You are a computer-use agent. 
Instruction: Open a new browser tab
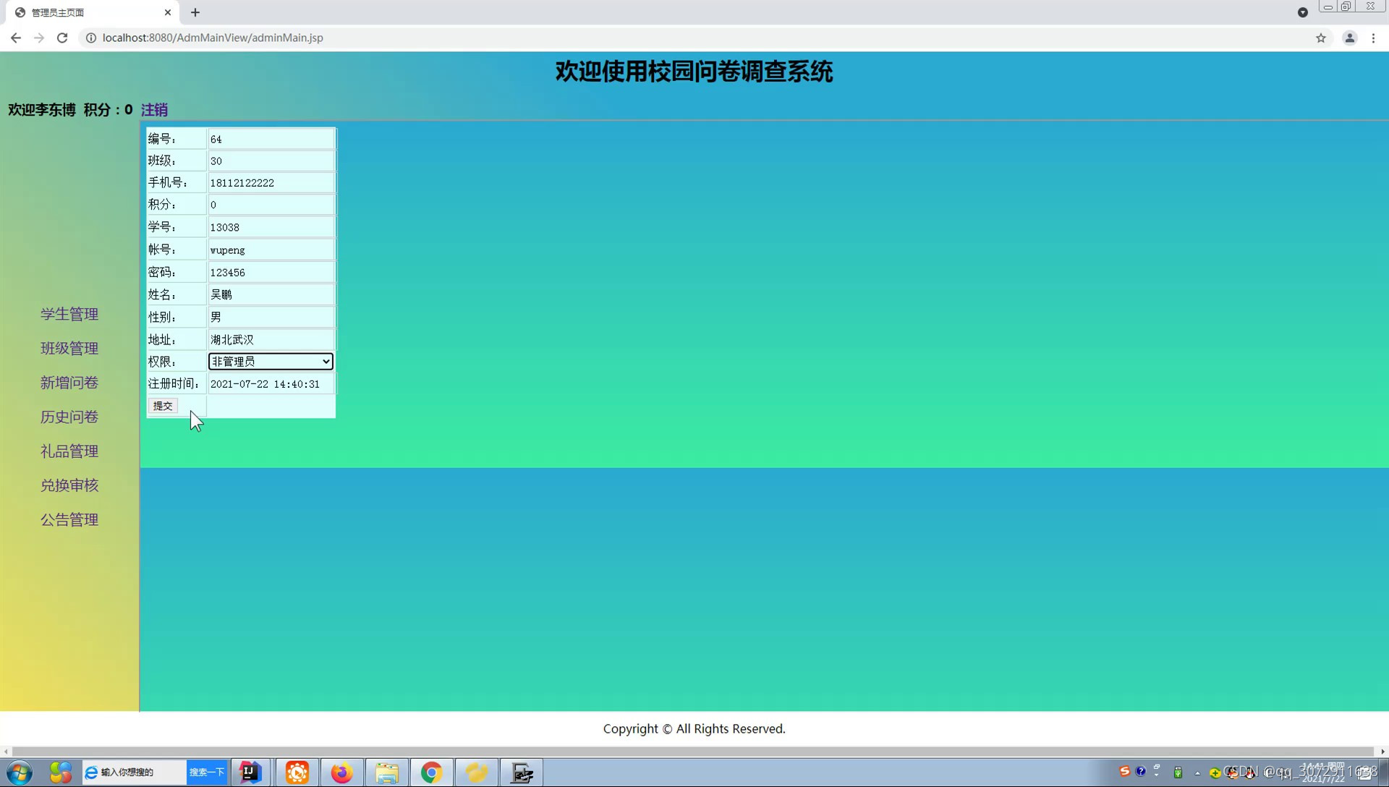pos(195,12)
